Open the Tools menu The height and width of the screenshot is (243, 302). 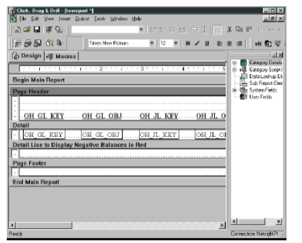(99, 19)
